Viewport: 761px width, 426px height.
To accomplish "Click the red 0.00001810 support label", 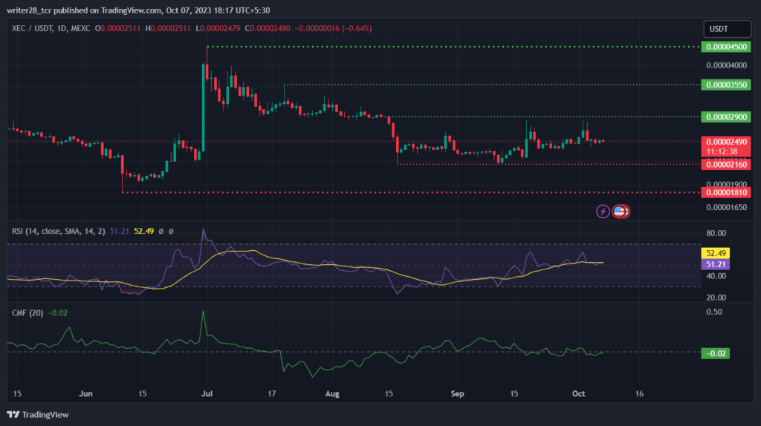I will (726, 192).
